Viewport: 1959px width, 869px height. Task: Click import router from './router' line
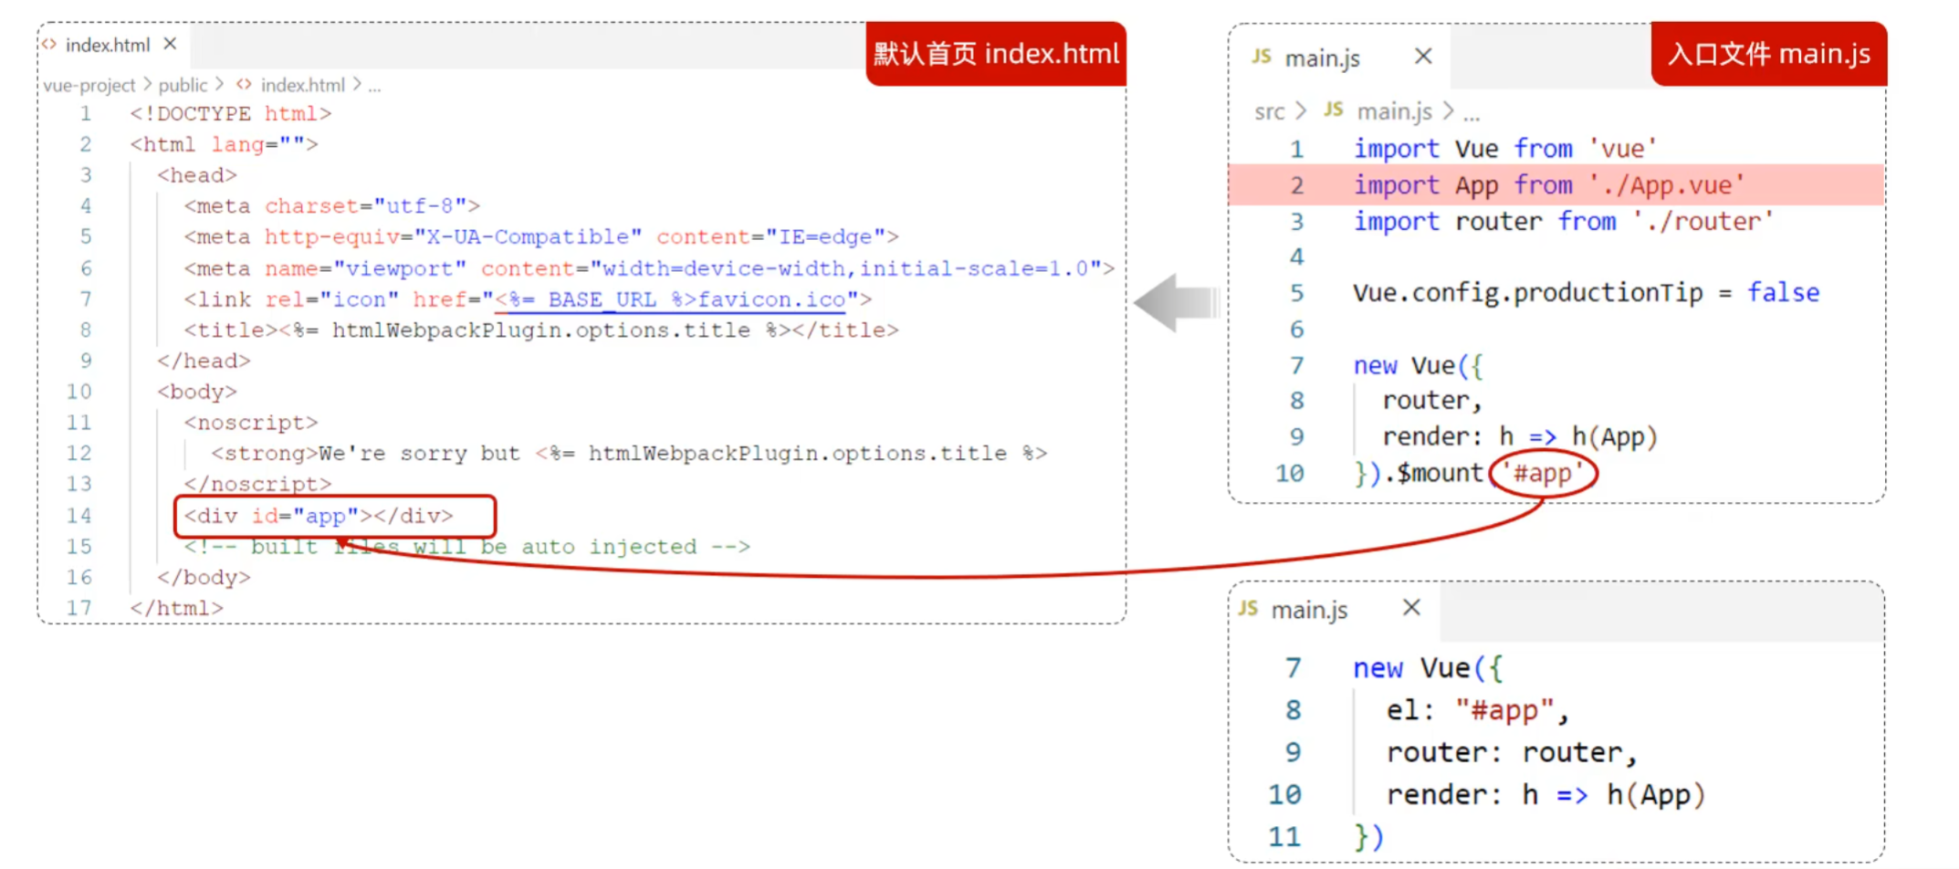[1563, 222]
